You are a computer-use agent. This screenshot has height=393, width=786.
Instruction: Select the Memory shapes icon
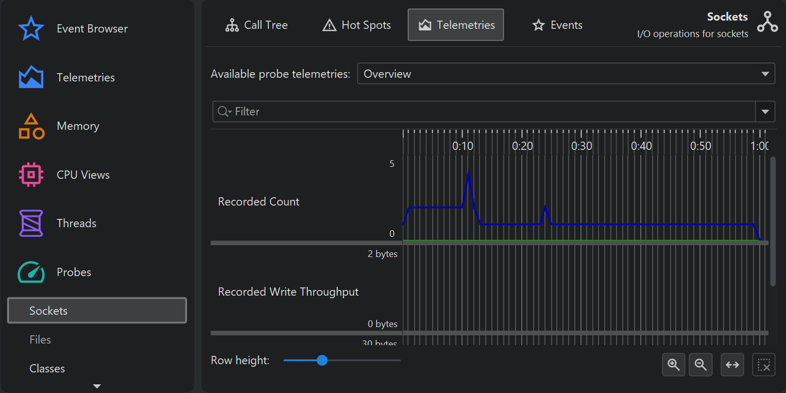[31, 126]
